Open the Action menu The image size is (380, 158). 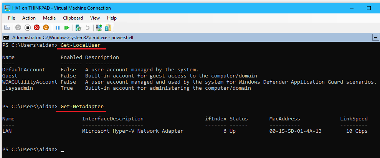(29, 18)
